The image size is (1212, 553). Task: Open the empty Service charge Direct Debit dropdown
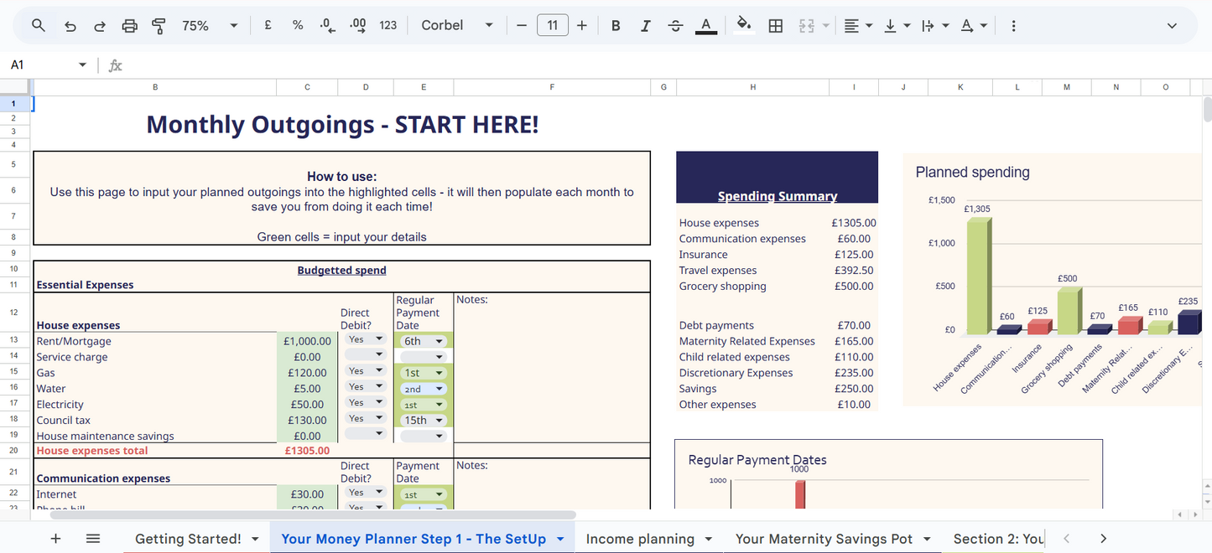365,356
